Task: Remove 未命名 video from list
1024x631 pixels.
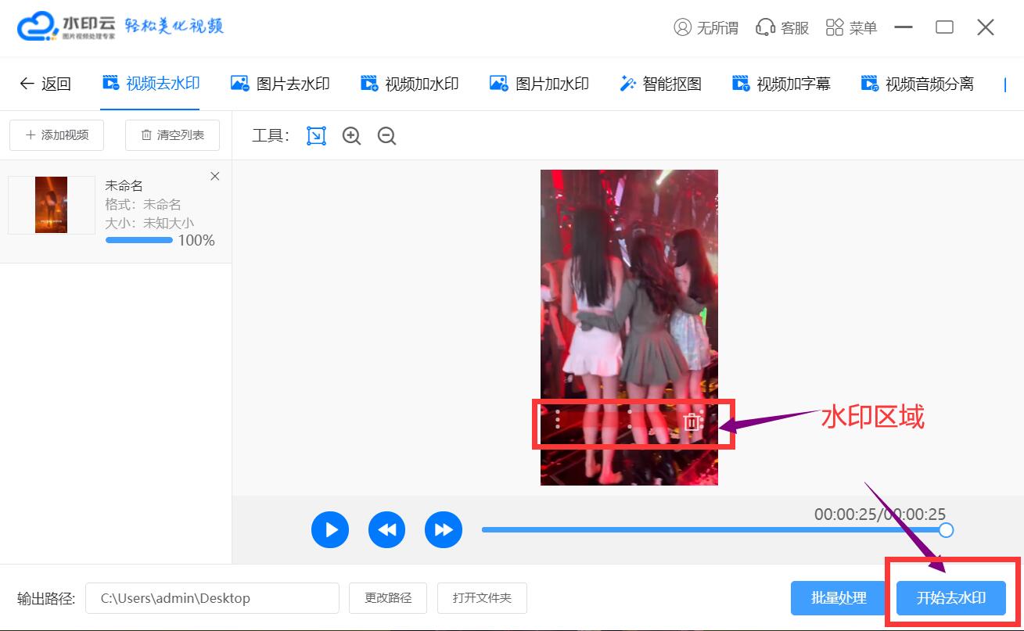Action: [x=215, y=177]
